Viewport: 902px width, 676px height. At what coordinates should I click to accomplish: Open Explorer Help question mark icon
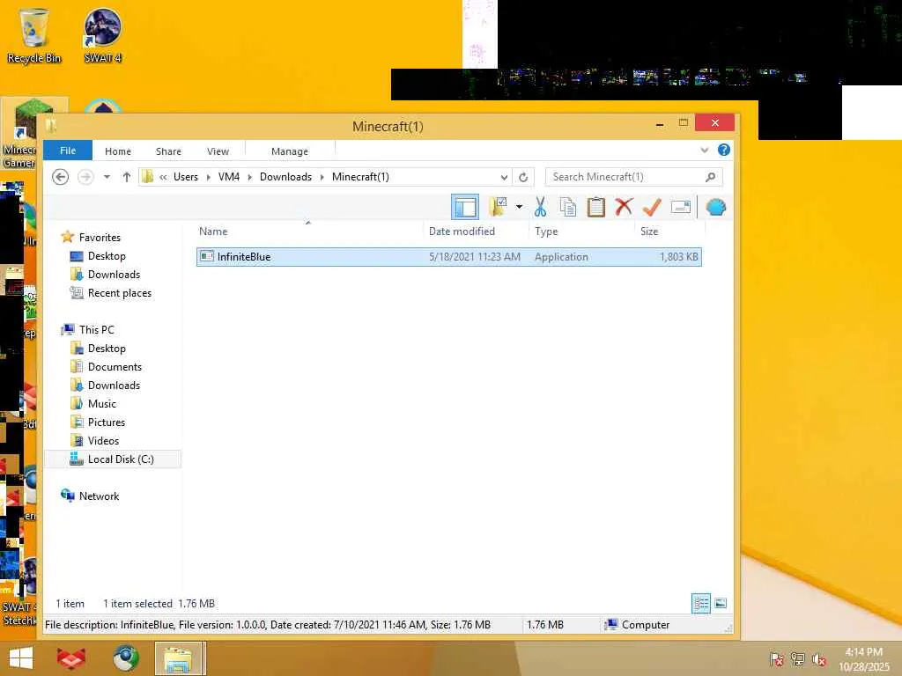pos(724,150)
